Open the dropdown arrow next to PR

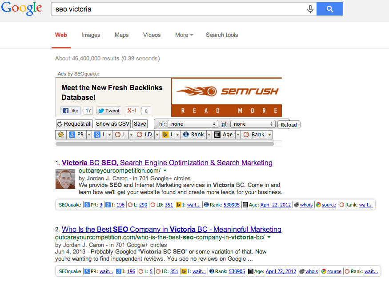tap(89, 135)
